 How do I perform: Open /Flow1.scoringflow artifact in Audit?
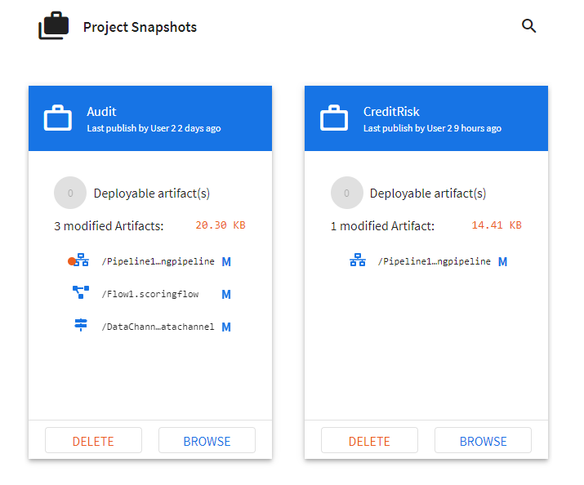150,294
